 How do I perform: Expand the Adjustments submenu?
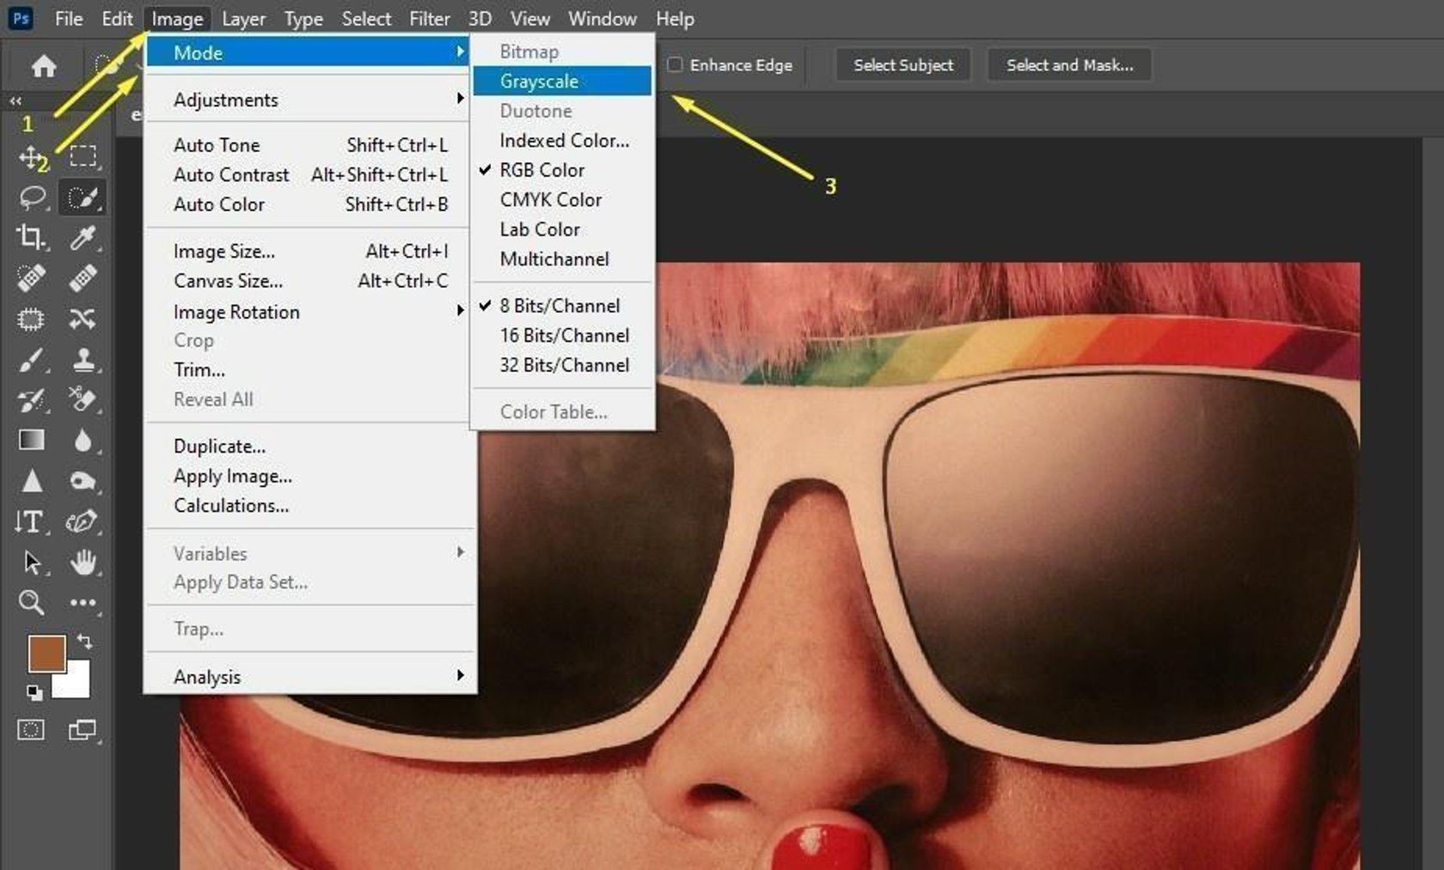point(225,100)
